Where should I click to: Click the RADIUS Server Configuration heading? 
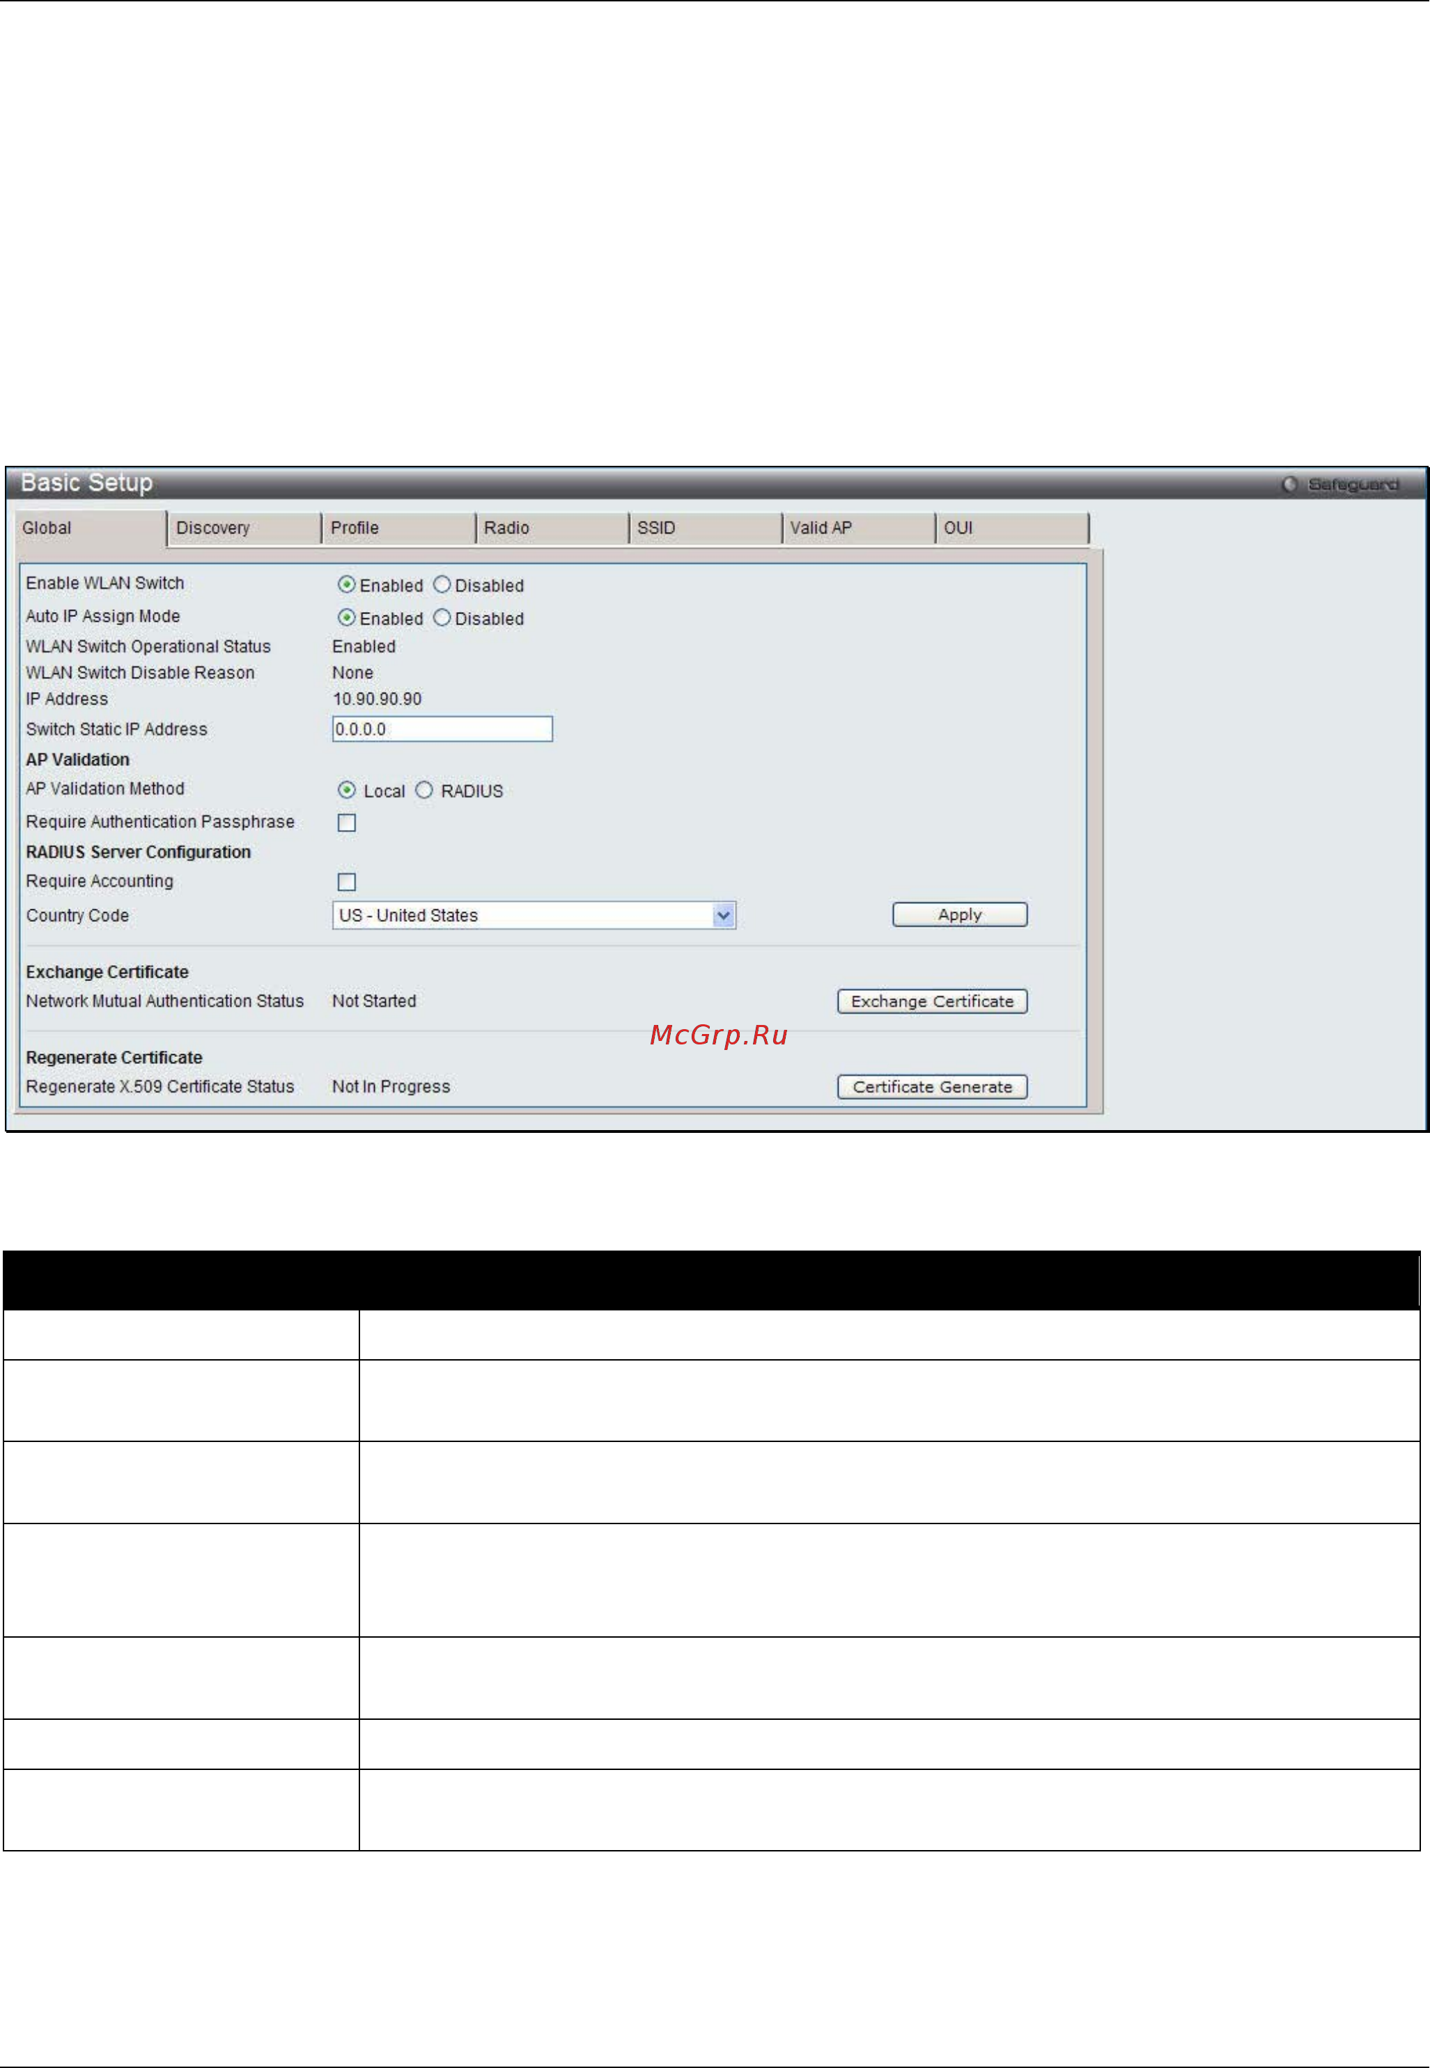click(139, 852)
